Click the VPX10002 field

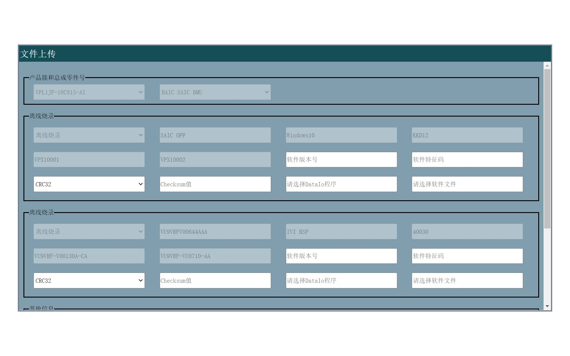pos(215,160)
